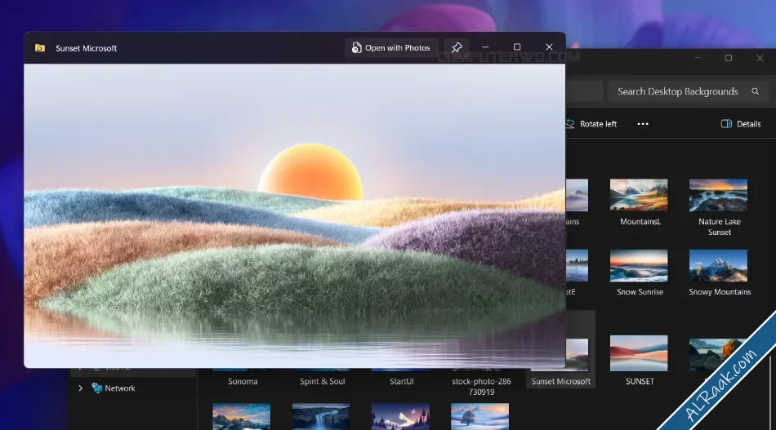
Task: Open the three-dot See more menu
Action: pyautogui.click(x=643, y=124)
